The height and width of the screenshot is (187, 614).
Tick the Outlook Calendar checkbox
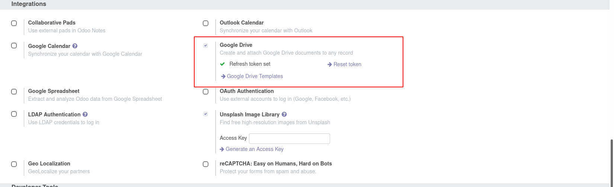[x=206, y=23]
